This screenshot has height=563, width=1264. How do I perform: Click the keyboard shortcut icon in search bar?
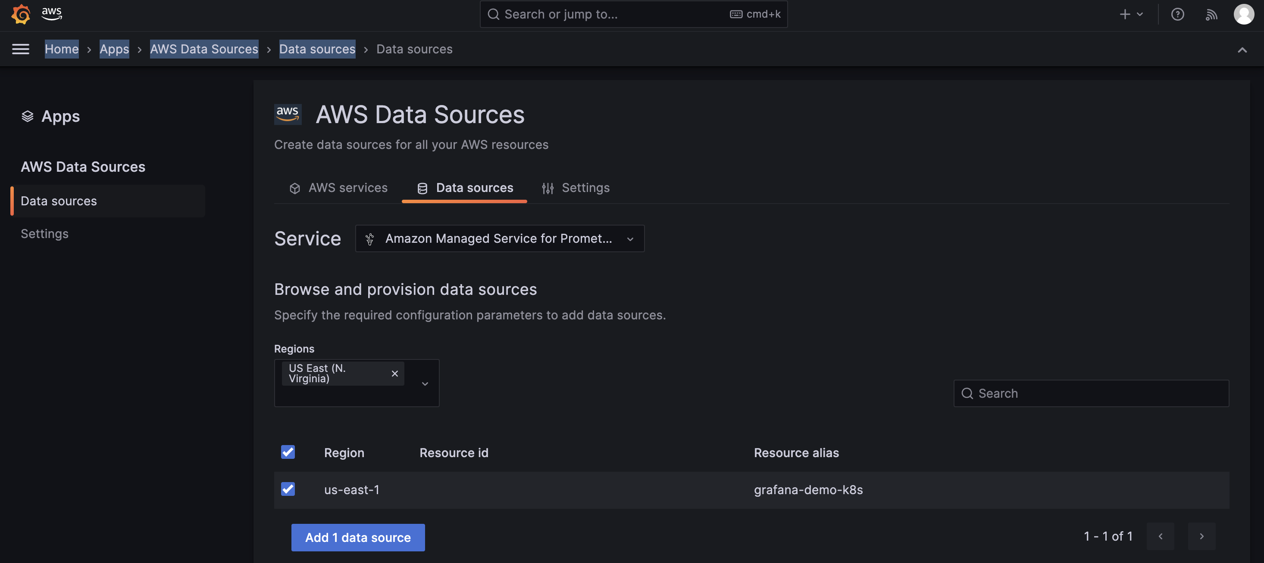[735, 14]
